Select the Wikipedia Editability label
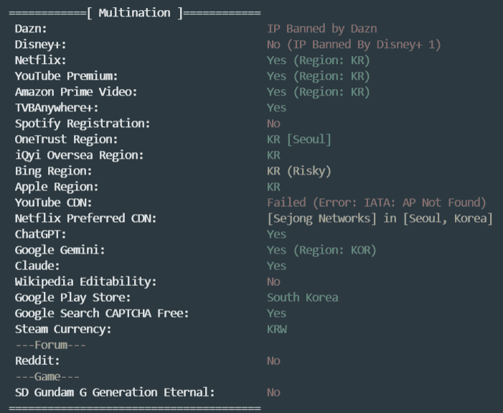 (x=85, y=282)
